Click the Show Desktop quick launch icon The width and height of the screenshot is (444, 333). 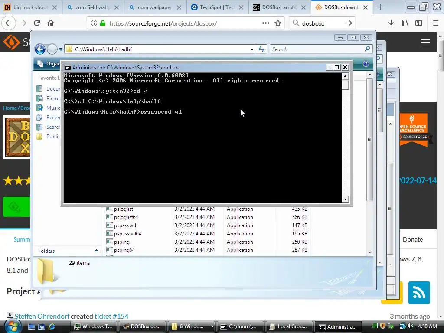click(31, 326)
